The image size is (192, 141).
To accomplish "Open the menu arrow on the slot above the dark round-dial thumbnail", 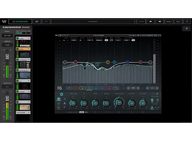I will (x=29, y=81).
